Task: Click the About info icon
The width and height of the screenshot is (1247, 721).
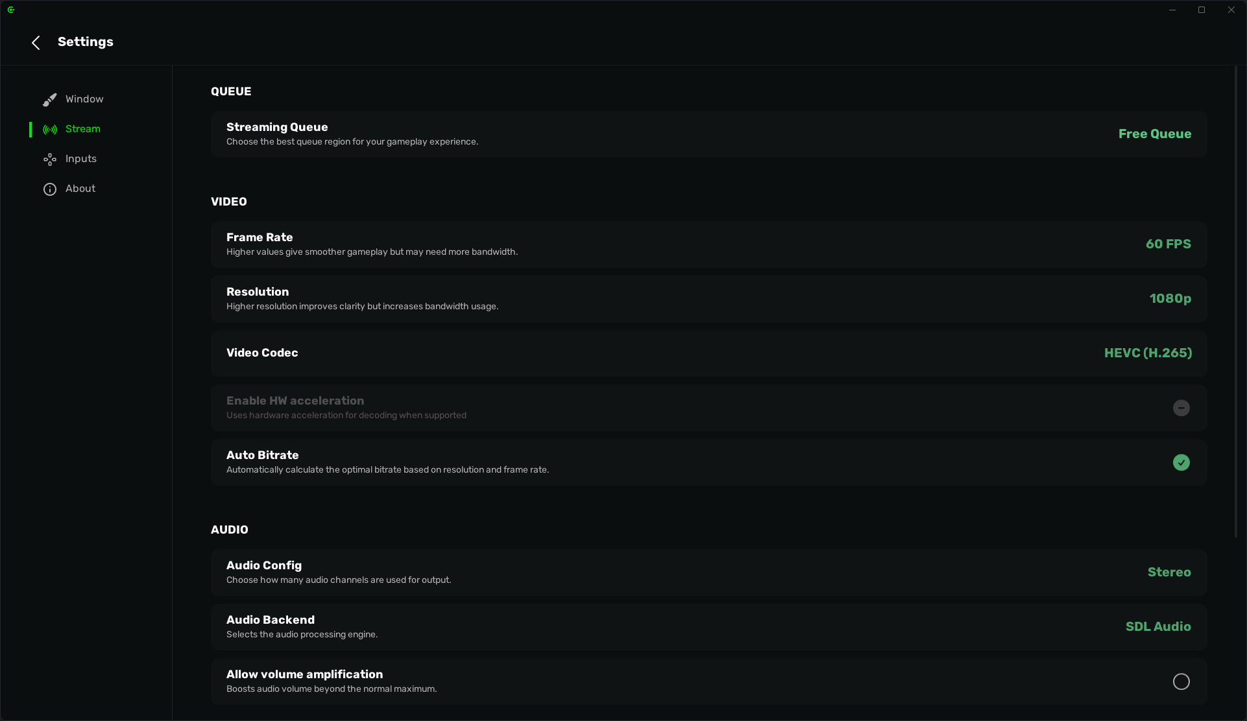Action: click(50, 189)
